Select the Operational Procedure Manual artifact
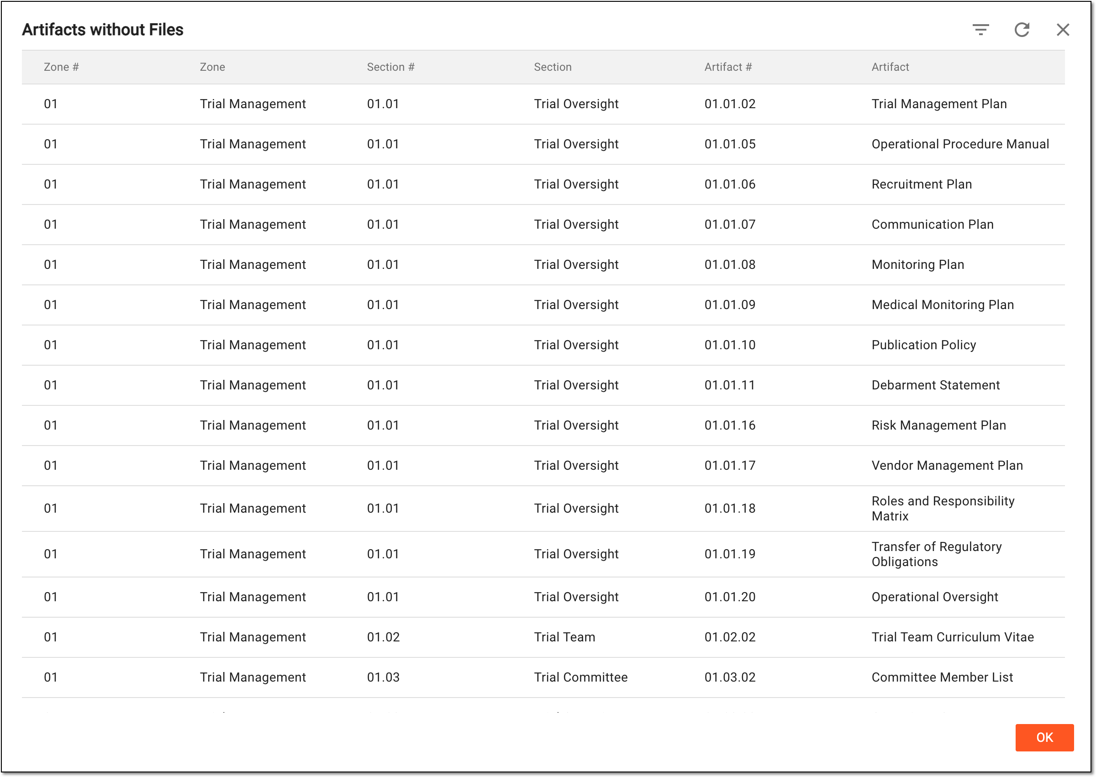Image resolution: width=1096 pixels, height=777 pixels. tap(960, 144)
